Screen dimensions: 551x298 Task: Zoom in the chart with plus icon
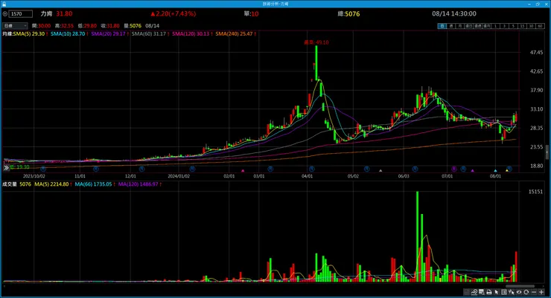[x=541, y=292]
